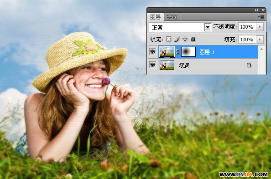Screen dimensions: 271x179
Task: Click the lock all padlock icon
Action: coord(193,39)
